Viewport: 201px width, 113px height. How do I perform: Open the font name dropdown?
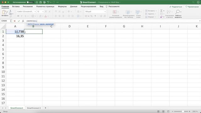click(35, 12)
